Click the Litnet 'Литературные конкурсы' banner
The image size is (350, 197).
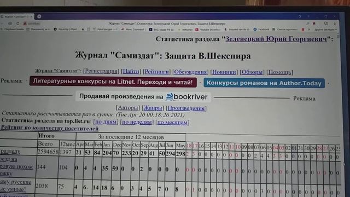pyautogui.click(x=113, y=82)
